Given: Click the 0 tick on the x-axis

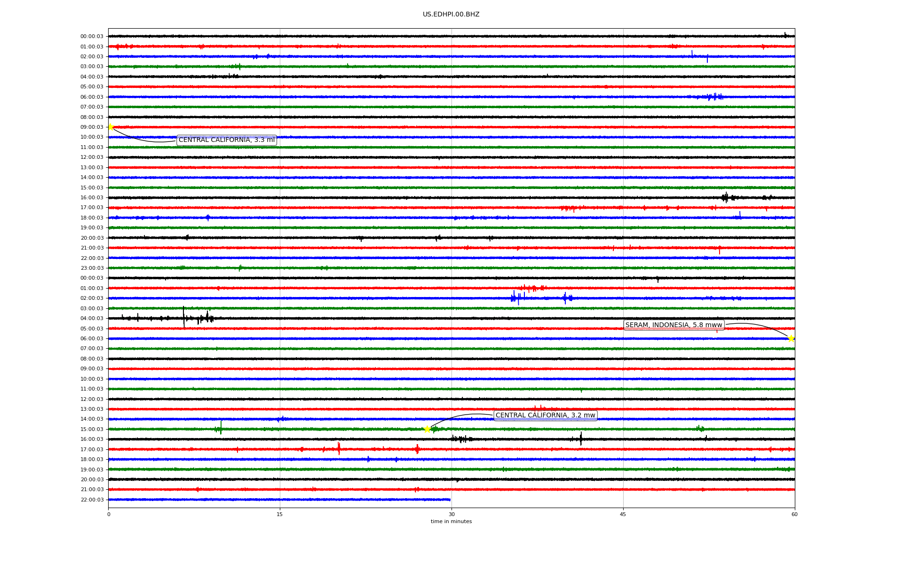Looking at the screenshot, I should coord(109,514).
